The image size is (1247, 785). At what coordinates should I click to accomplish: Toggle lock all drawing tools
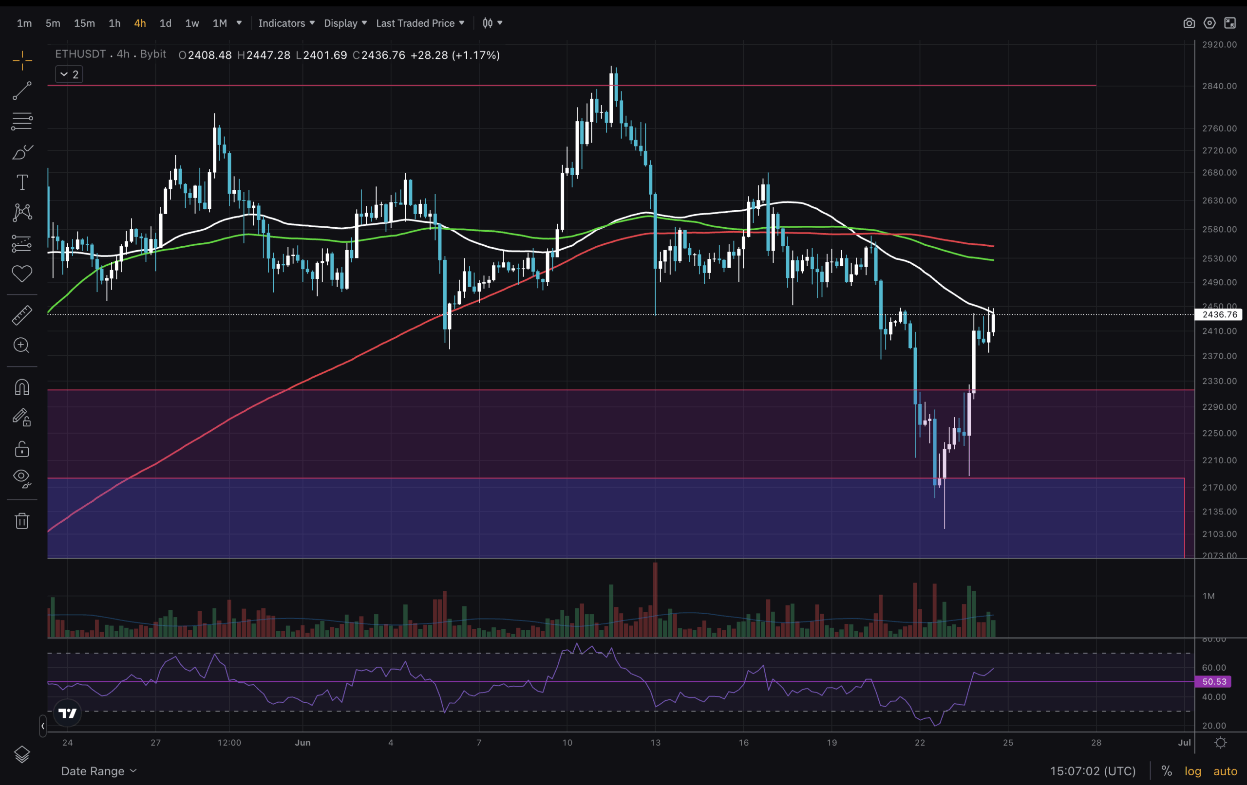click(x=22, y=448)
